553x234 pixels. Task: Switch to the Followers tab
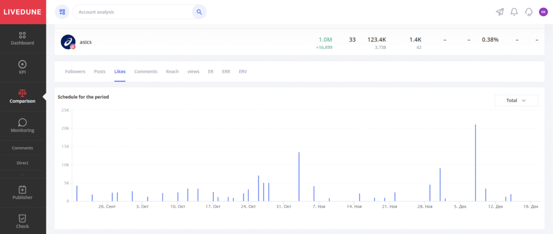point(75,72)
